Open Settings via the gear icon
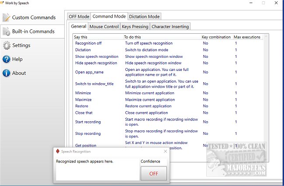This screenshot has width=284, height=186. (x=7, y=46)
